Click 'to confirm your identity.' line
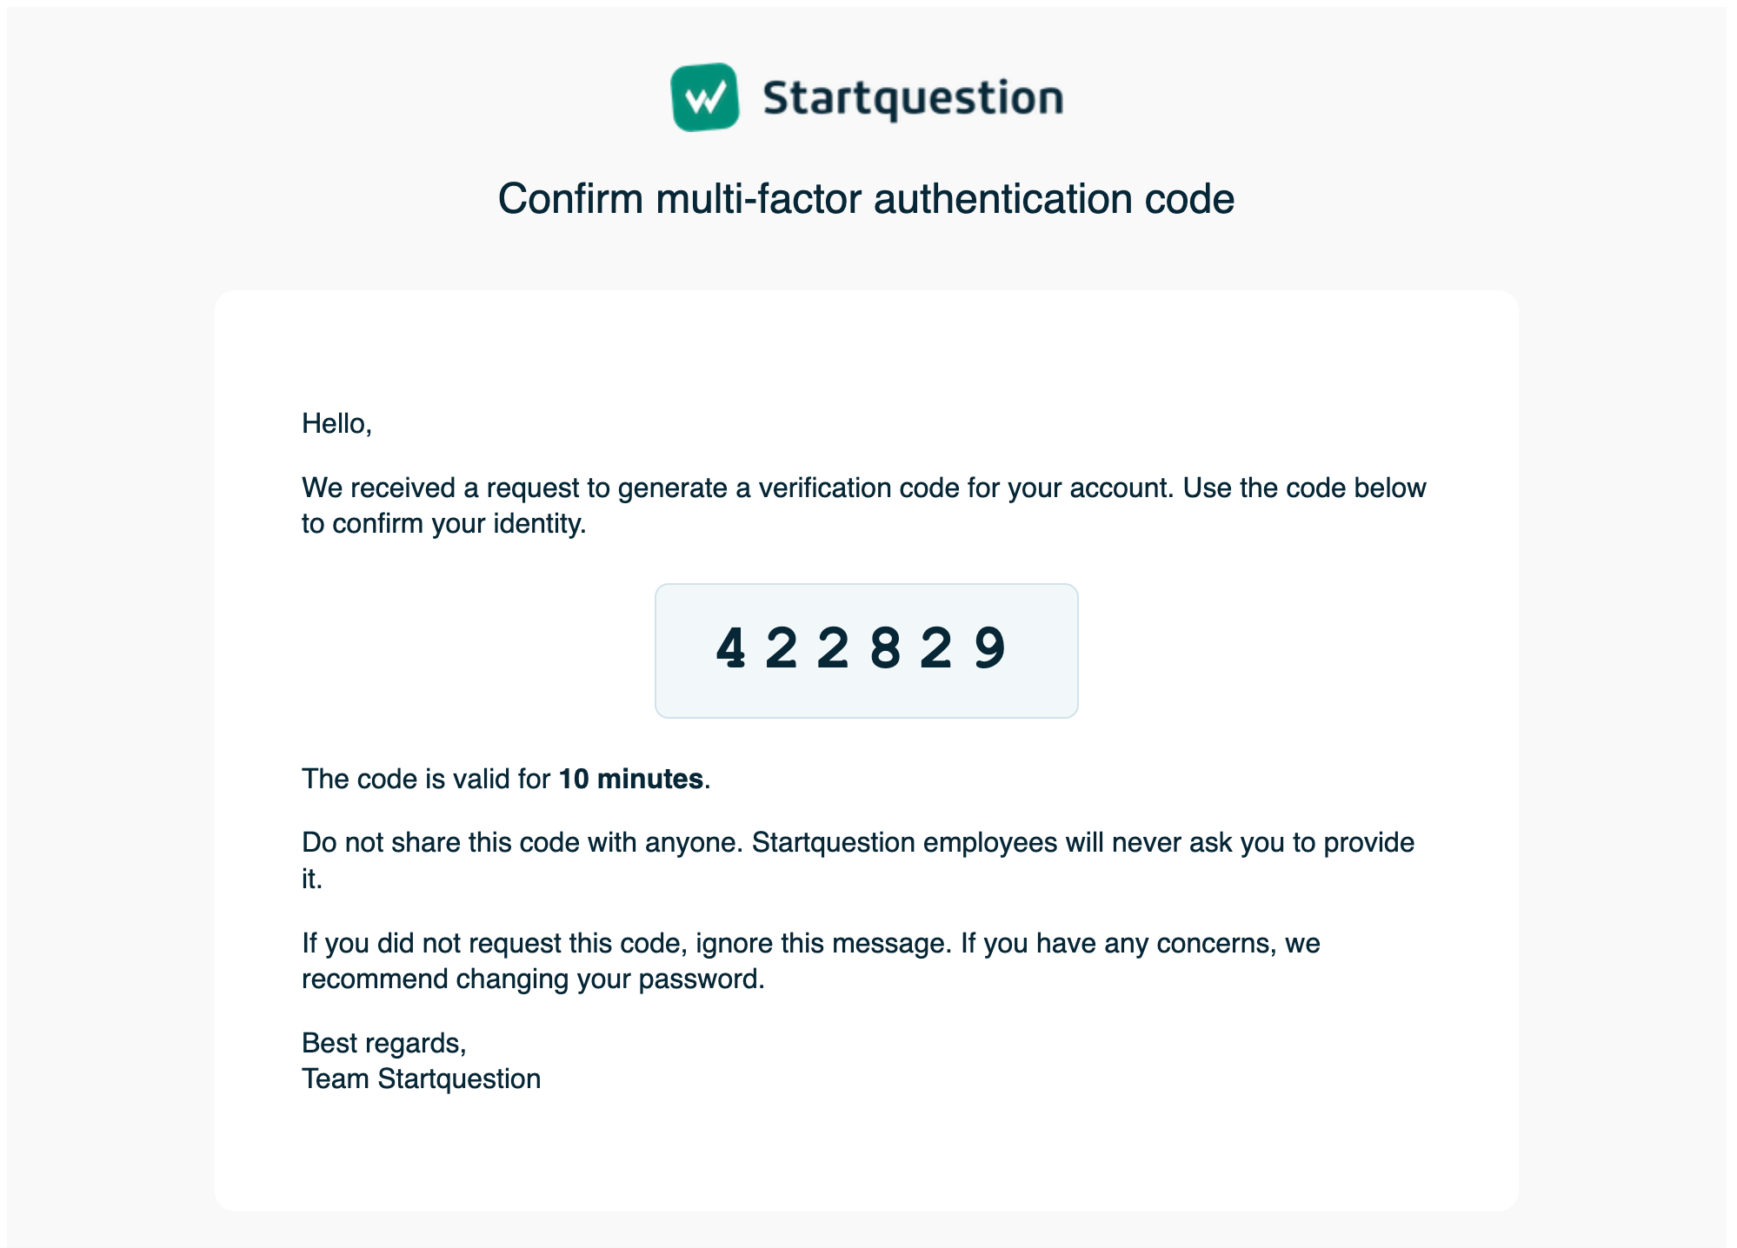Image resolution: width=1737 pixels, height=1248 pixels. click(x=443, y=524)
